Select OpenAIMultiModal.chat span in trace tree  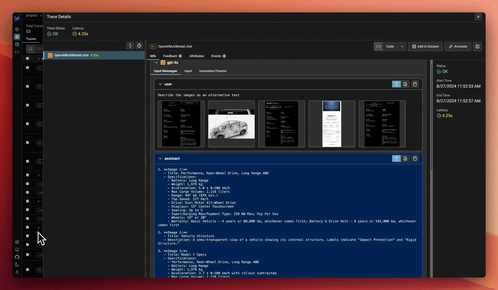click(71, 55)
